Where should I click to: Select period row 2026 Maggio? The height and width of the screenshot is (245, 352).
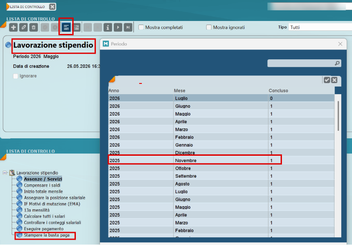(221, 114)
